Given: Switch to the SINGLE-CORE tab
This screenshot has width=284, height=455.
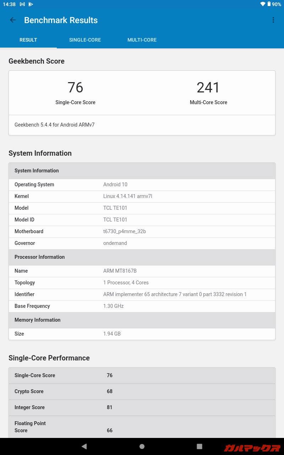Looking at the screenshot, I should pyautogui.click(x=85, y=40).
